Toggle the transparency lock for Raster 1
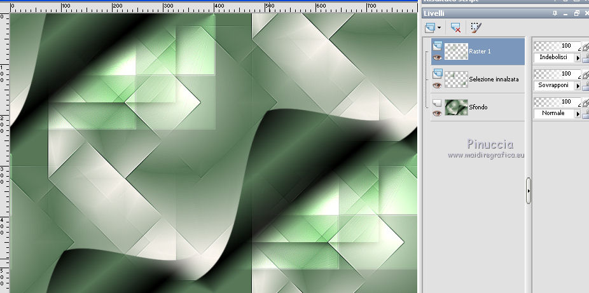The height and width of the screenshot is (293, 589). click(586, 58)
